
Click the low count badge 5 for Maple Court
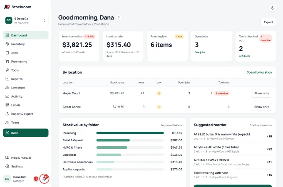159,93
